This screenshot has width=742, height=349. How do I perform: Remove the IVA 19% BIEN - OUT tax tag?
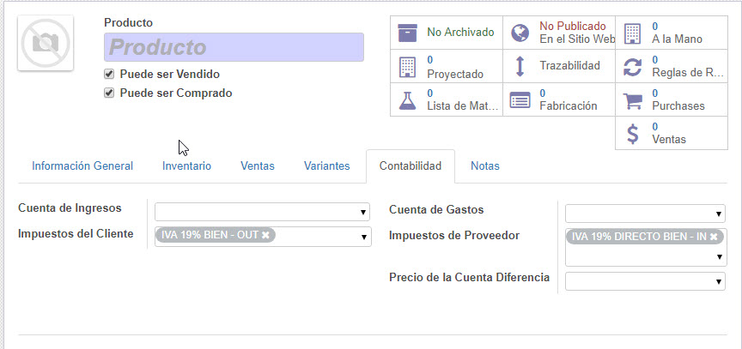pyautogui.click(x=265, y=234)
